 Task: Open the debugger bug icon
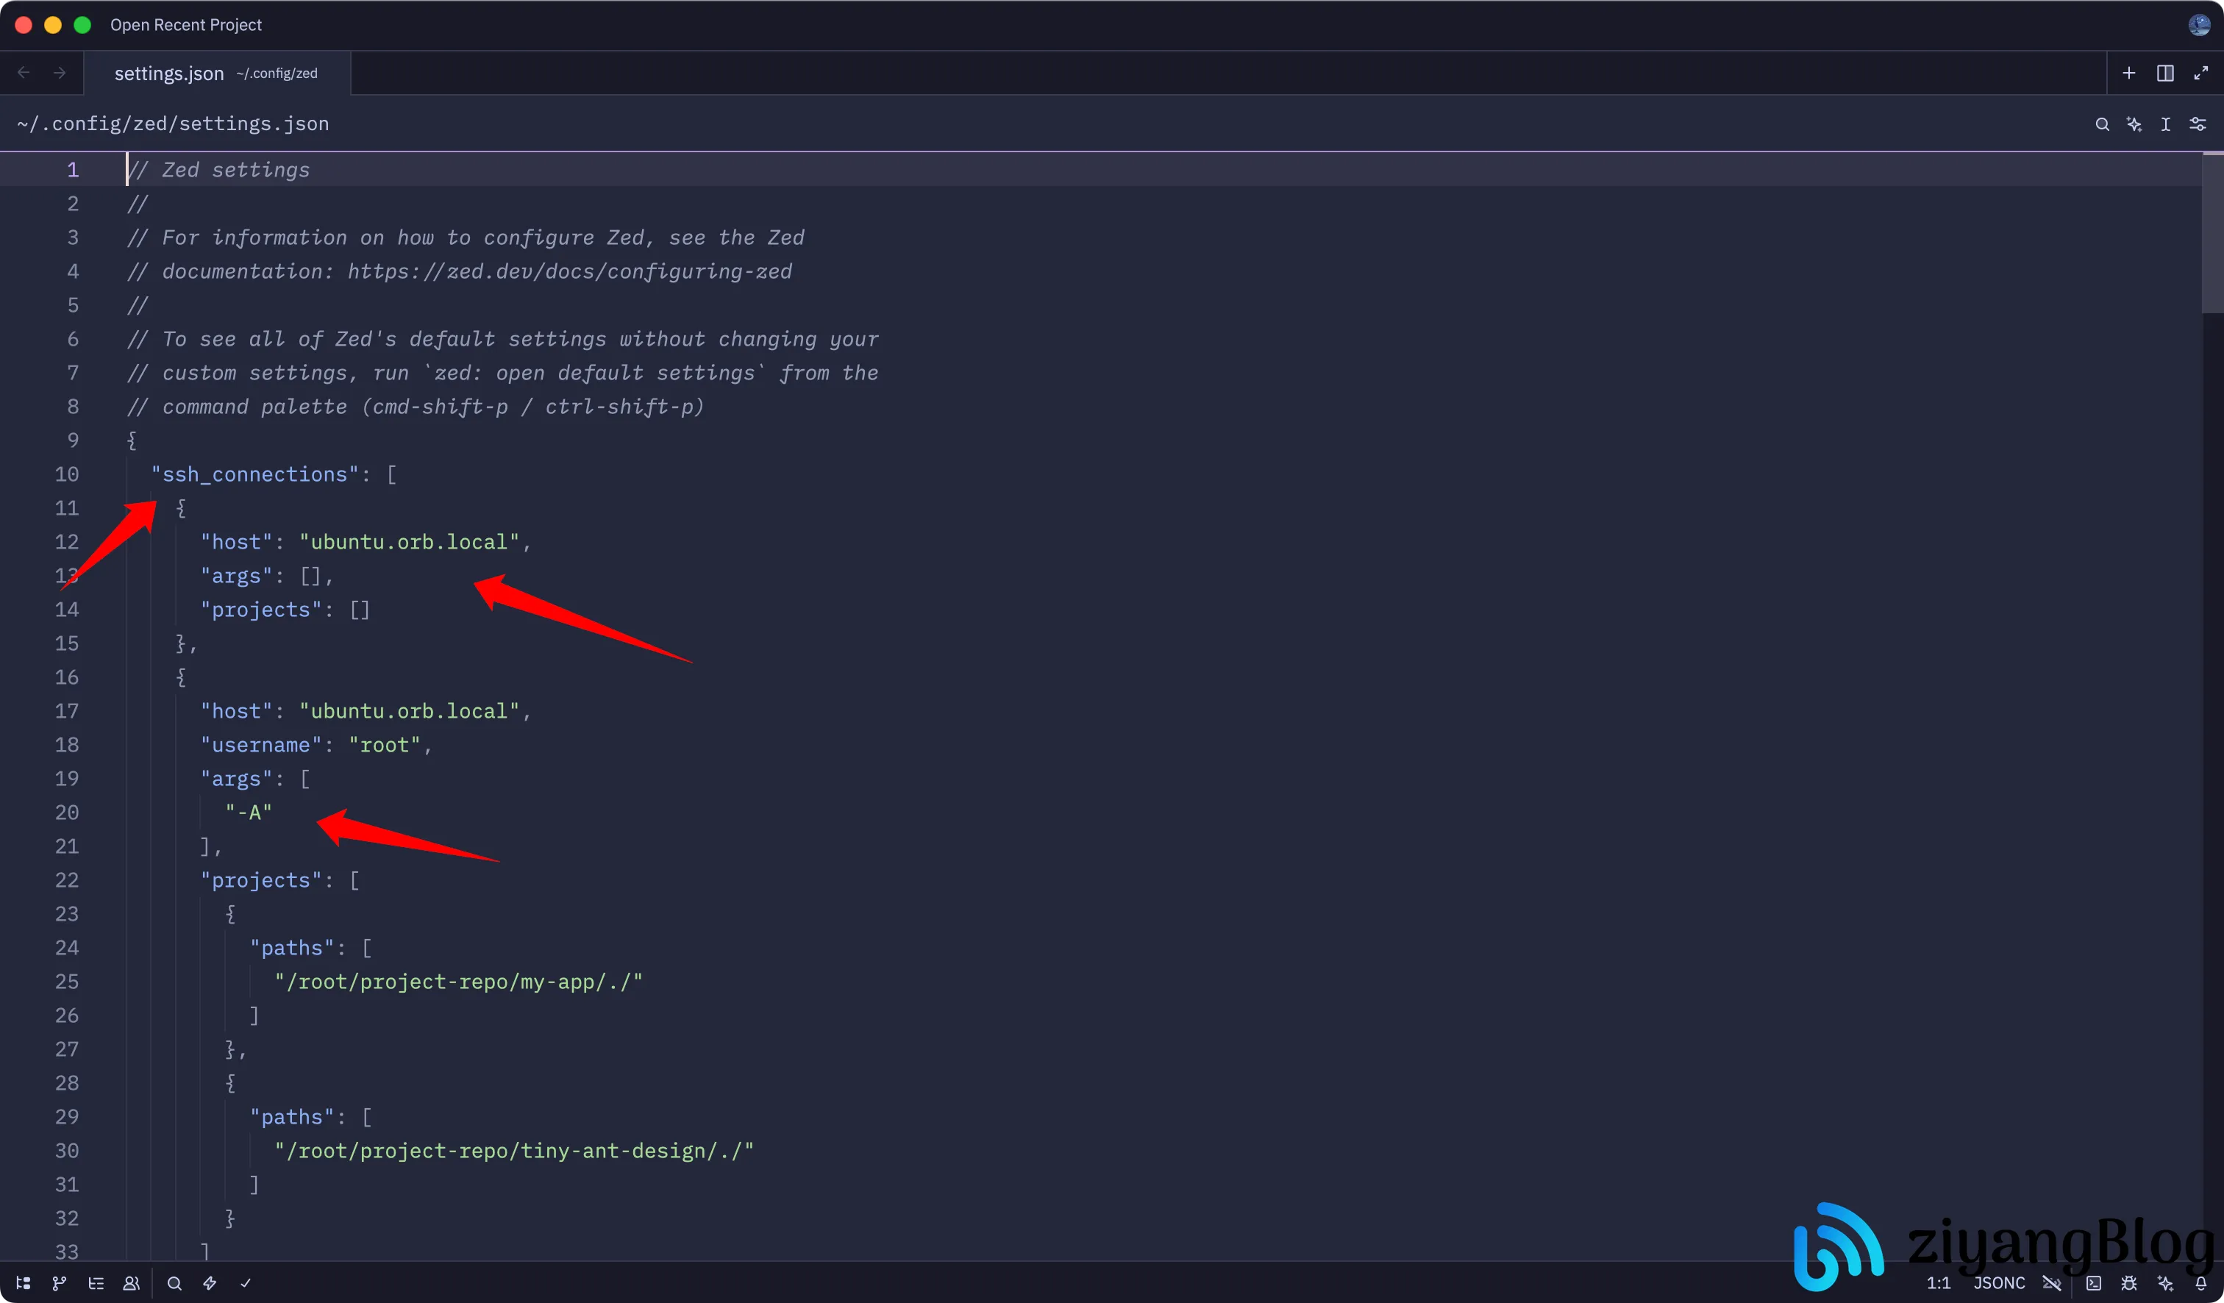[x=2128, y=1282]
